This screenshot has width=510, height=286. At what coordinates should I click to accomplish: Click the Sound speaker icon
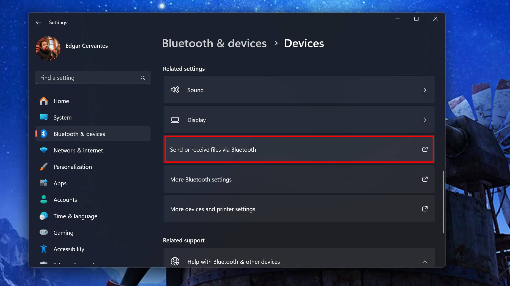(x=175, y=90)
